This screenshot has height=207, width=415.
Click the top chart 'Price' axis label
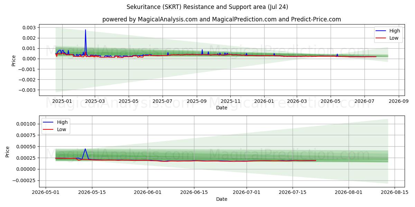coord(14,60)
